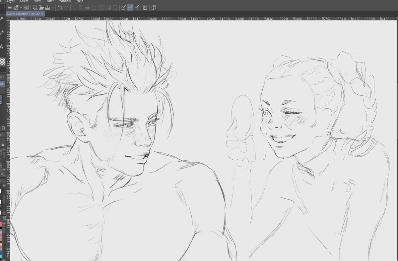Viewport: 398px width, 261px height.
Task: Toggle the lock icon in tool property
Action: click(x=2, y=144)
